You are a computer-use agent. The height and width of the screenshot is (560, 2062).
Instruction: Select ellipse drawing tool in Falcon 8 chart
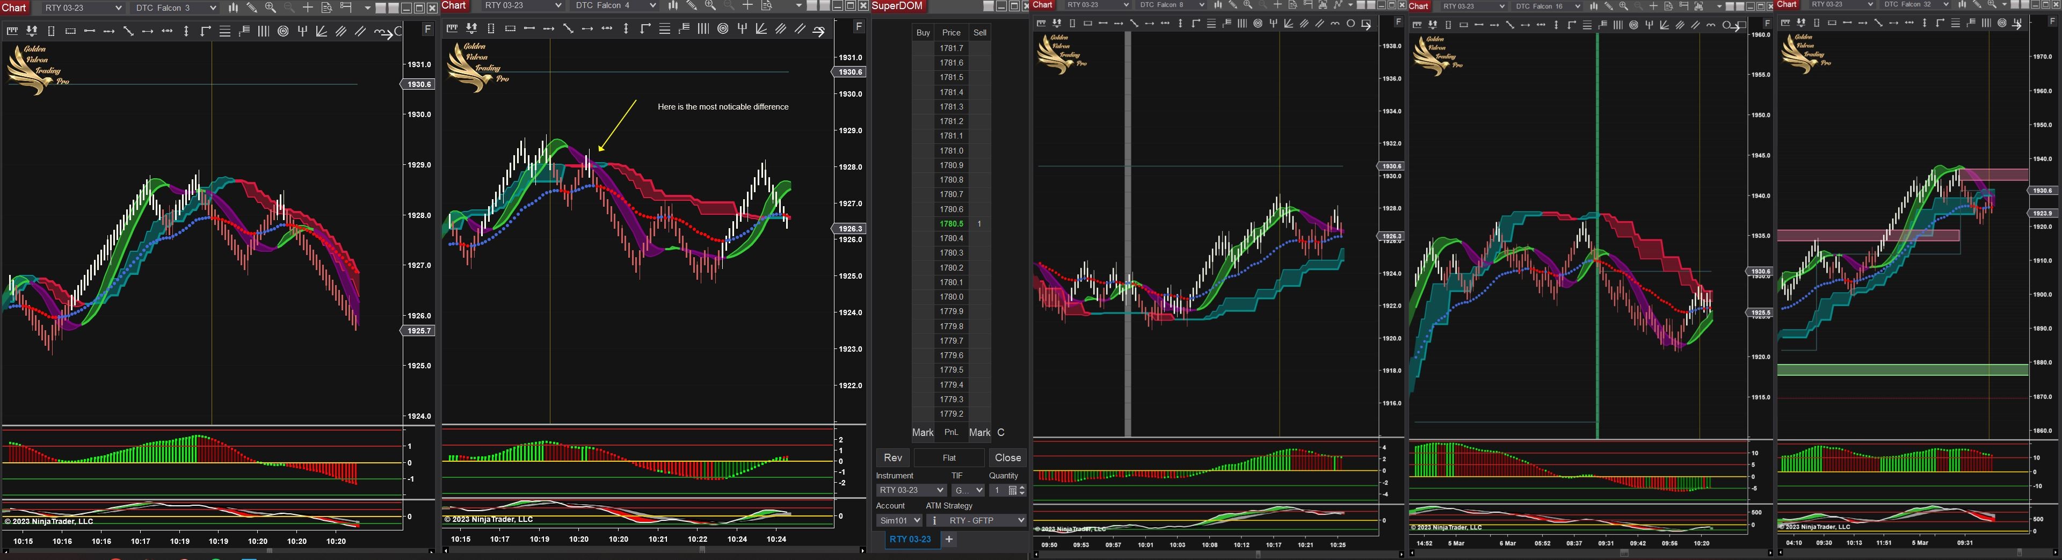coord(1351,23)
